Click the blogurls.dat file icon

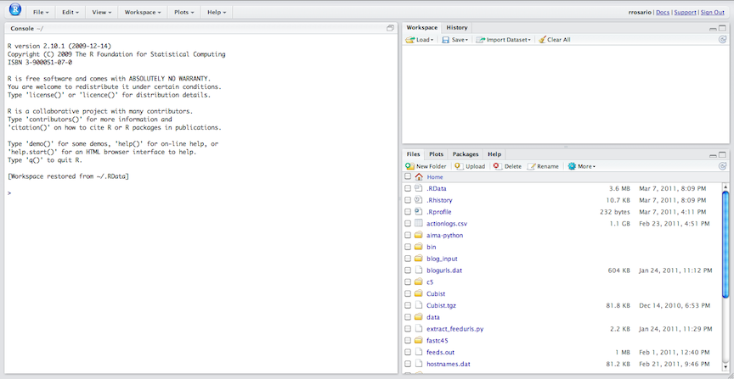(419, 270)
